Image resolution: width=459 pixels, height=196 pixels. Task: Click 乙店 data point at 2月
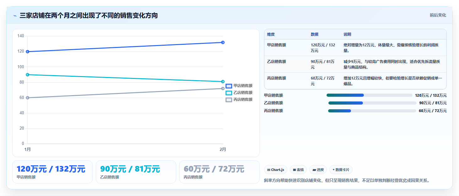point(223,82)
